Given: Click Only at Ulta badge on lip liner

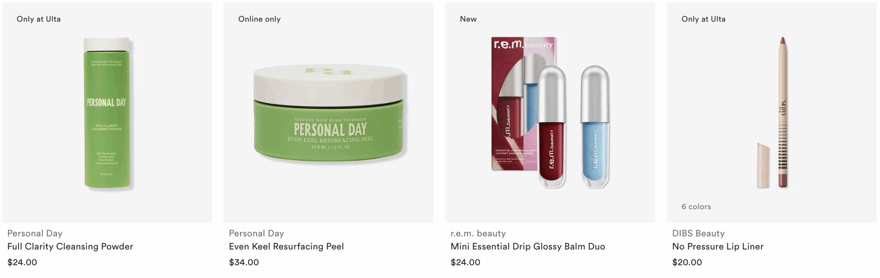Looking at the screenshot, I should [703, 19].
